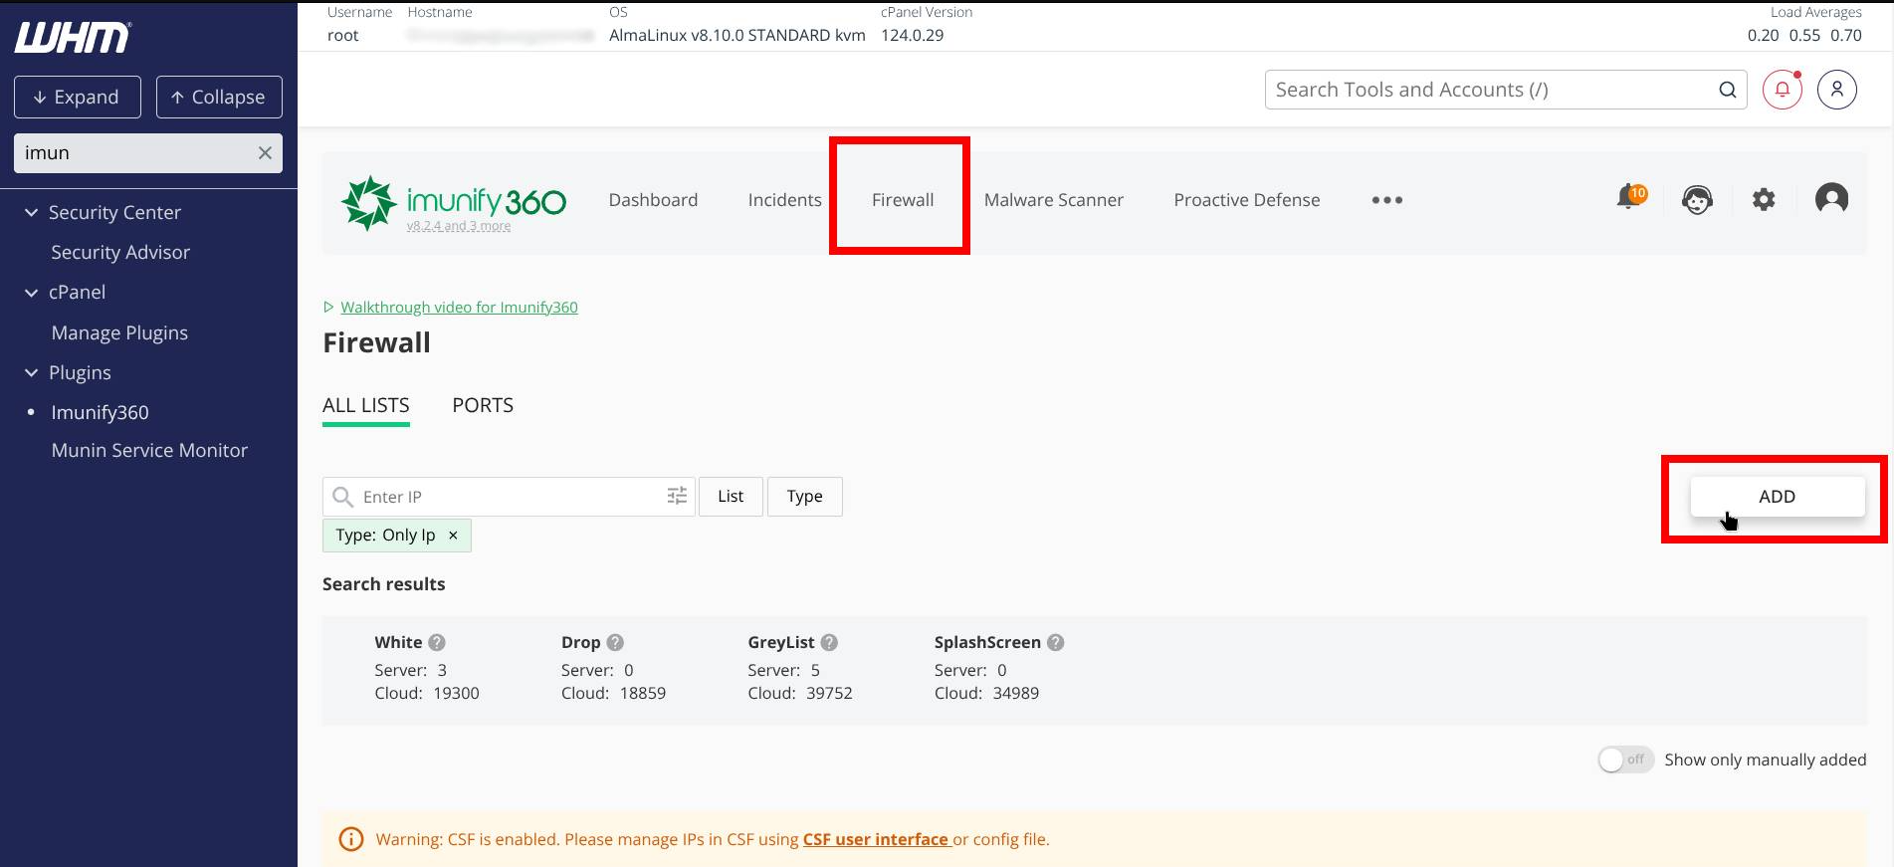Clear the sidebar search with the X icon
The image size is (1894, 867).
[265, 152]
